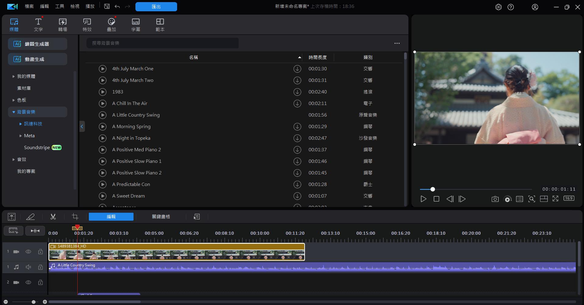Click the preview playback progress slider handle
584x305 pixels.
432,189
